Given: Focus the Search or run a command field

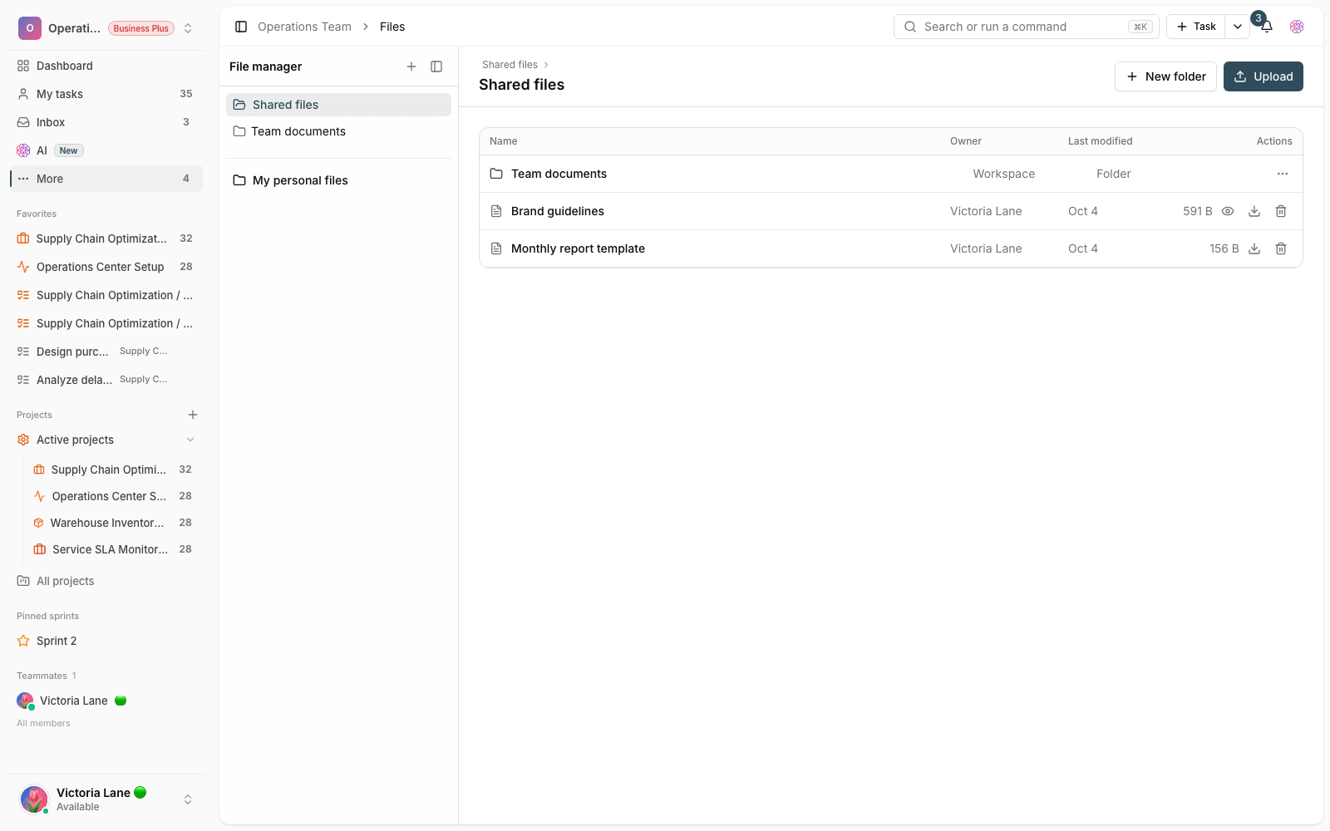Looking at the screenshot, I should (1027, 27).
